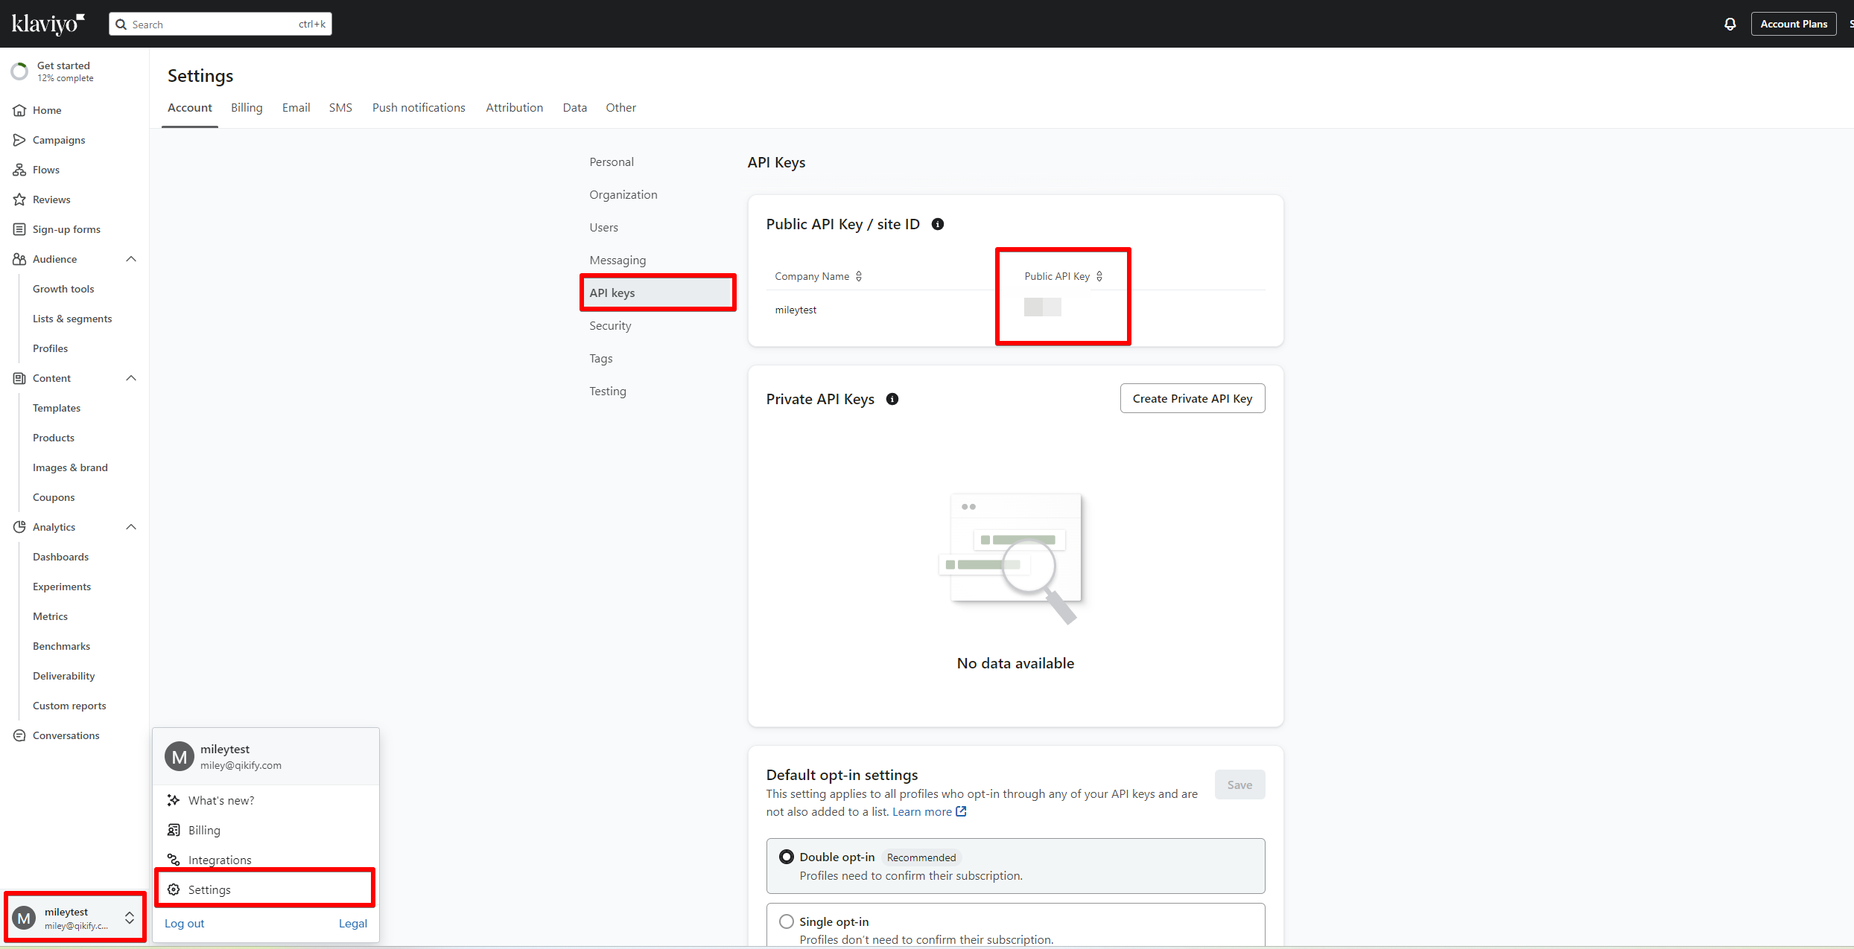The image size is (1854, 949).
Task: Click the M avatar in account popup
Action: pyautogui.click(x=180, y=757)
